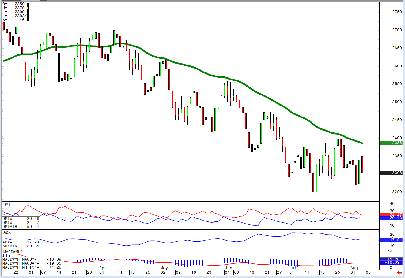Click the 40 label on the DMI scale
Viewport: 405px width, 278px height.
(x=392, y=204)
